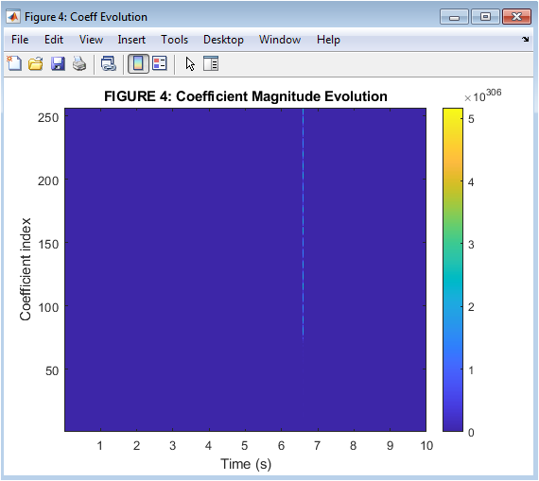Open the Help menu
This screenshot has height=481, width=539.
tap(328, 40)
